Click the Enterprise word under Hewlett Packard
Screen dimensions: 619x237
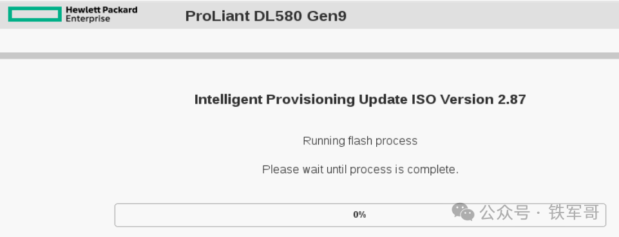pos(88,19)
